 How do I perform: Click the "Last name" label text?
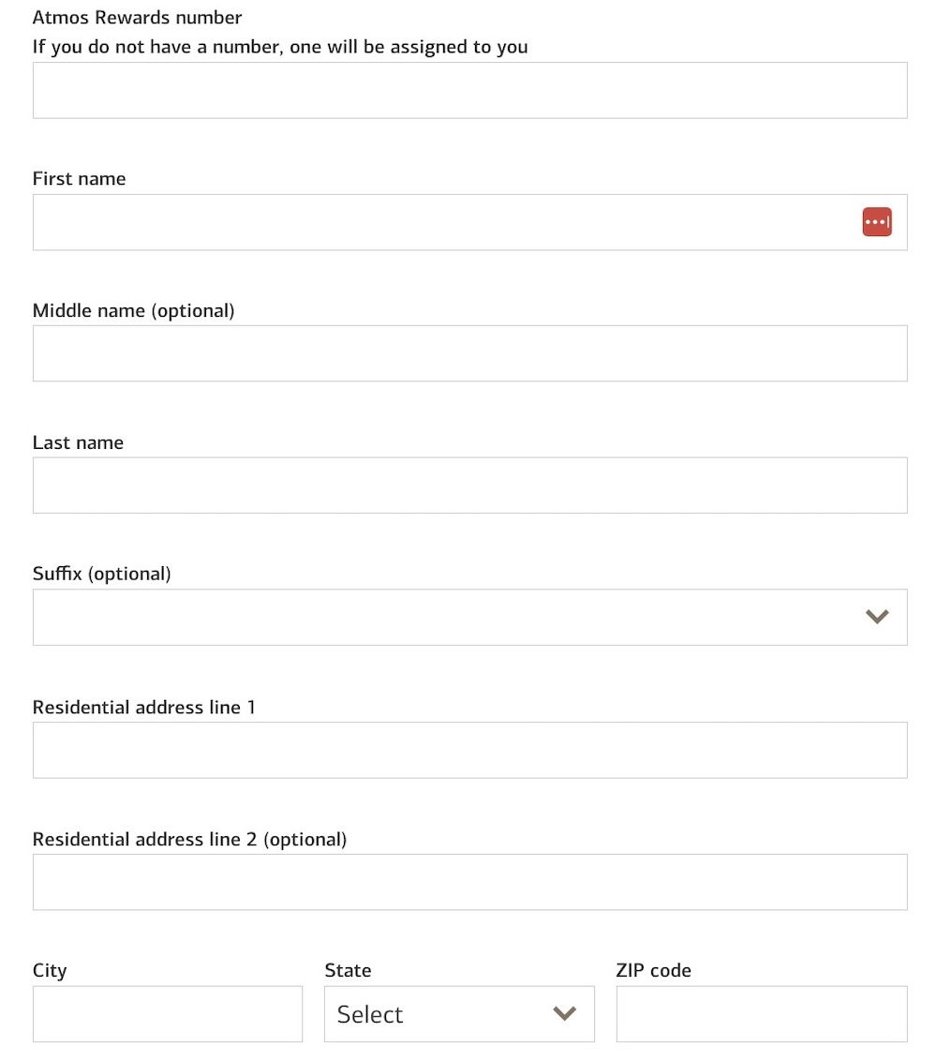pos(79,442)
